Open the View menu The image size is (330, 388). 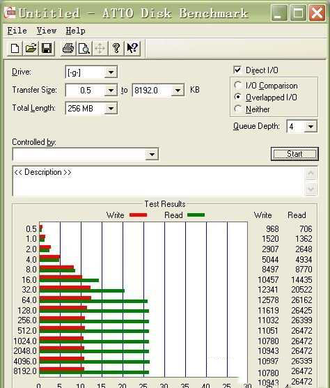pos(47,31)
